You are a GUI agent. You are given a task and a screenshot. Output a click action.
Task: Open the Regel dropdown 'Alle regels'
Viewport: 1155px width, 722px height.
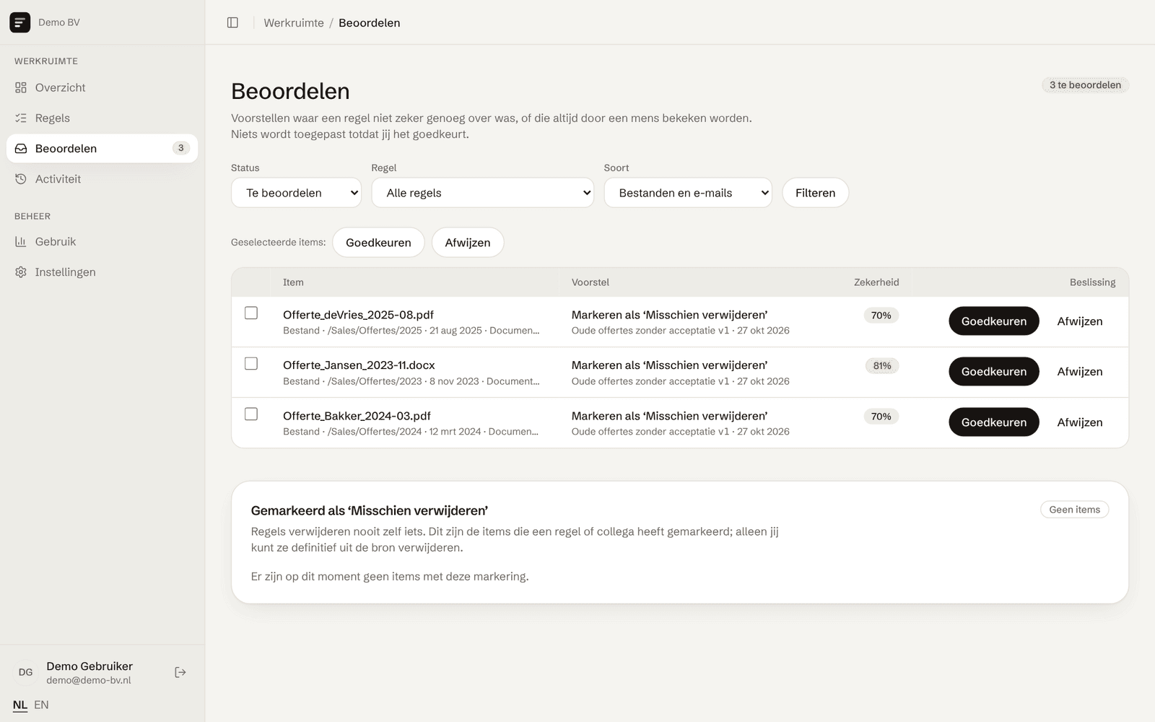point(482,193)
